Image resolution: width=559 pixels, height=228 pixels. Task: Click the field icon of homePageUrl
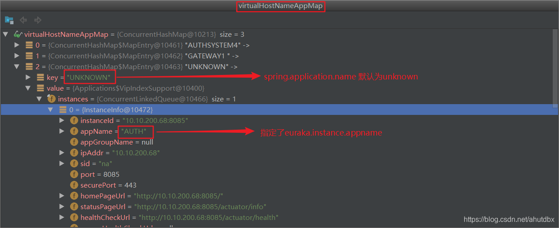(x=74, y=196)
